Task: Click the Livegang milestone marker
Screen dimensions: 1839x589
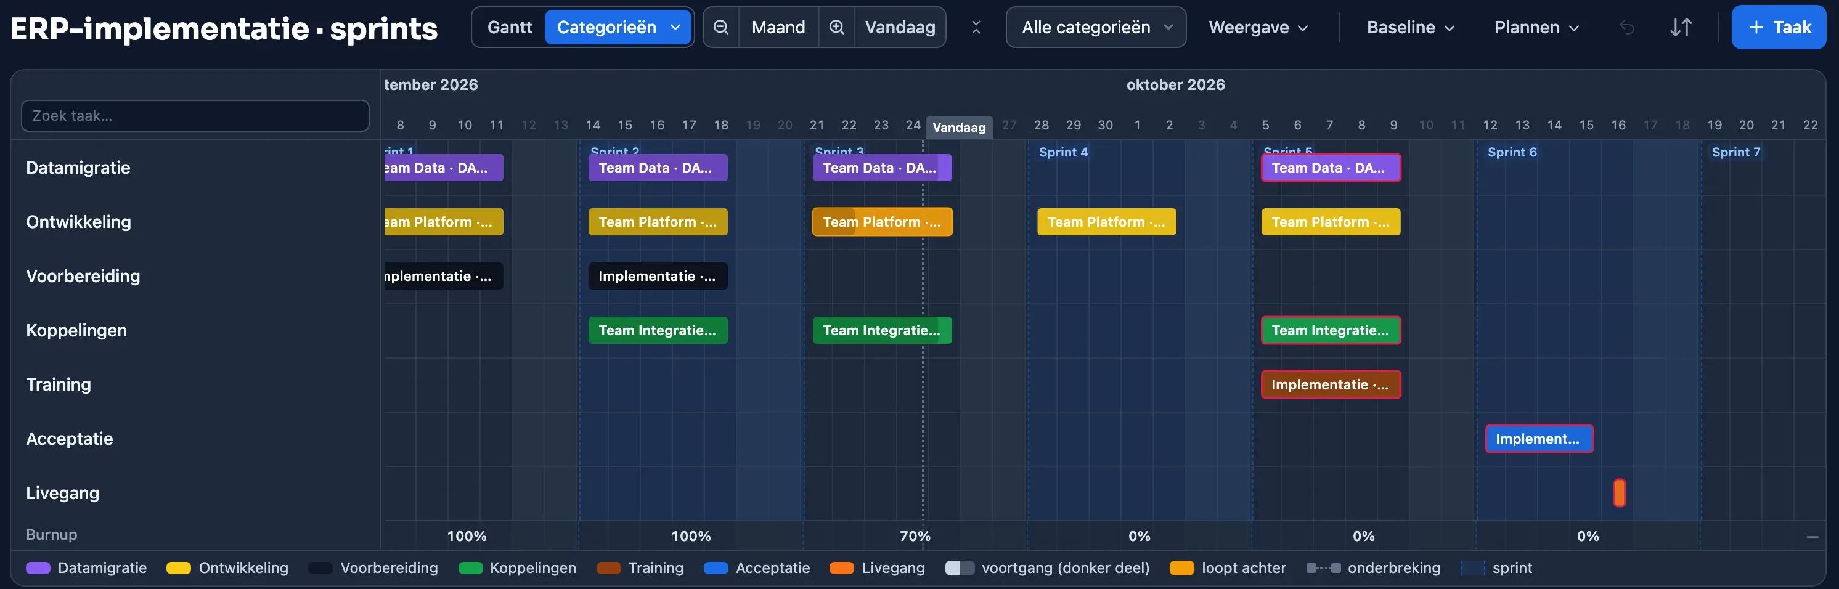Action: click(x=1619, y=493)
